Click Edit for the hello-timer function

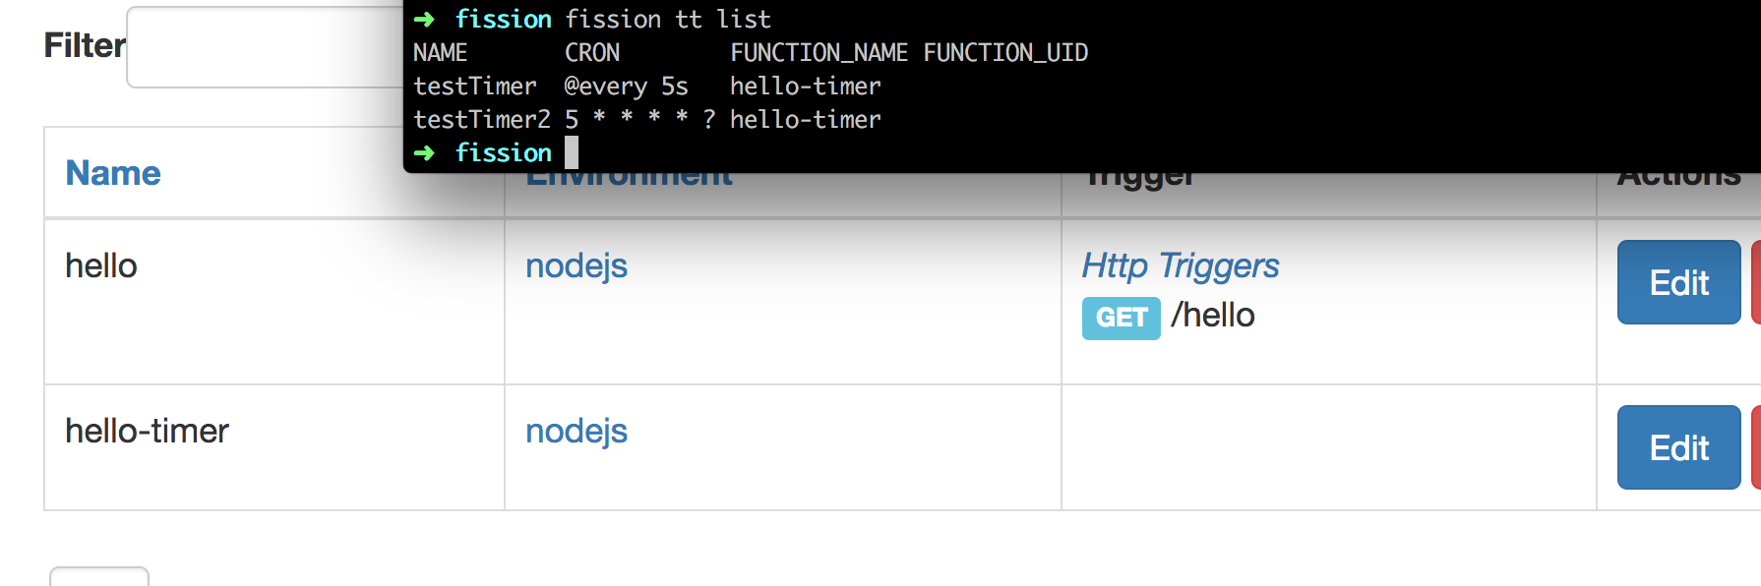pos(1677,447)
